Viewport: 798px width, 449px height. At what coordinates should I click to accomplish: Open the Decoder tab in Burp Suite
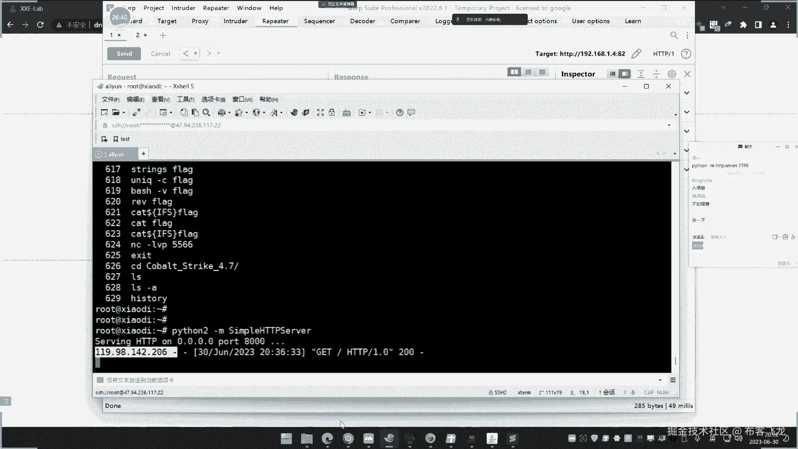362,21
